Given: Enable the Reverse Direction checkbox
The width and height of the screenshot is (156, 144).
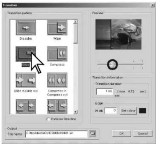Looking at the screenshot, I should click(48, 119).
